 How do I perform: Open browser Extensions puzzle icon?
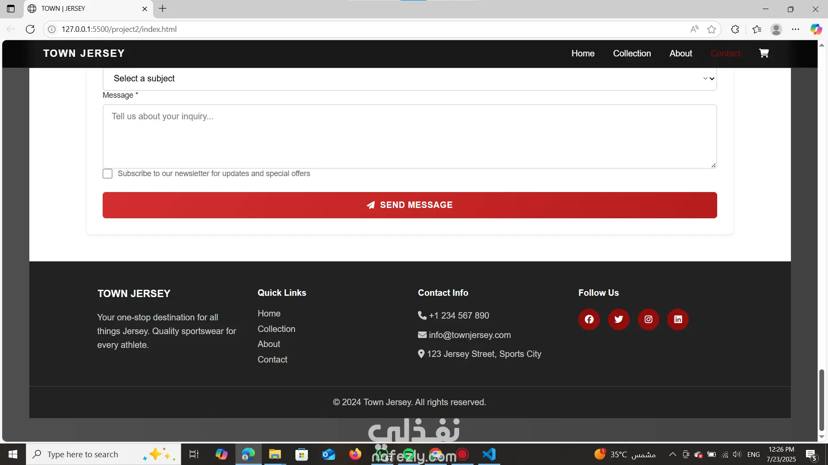coord(735,29)
